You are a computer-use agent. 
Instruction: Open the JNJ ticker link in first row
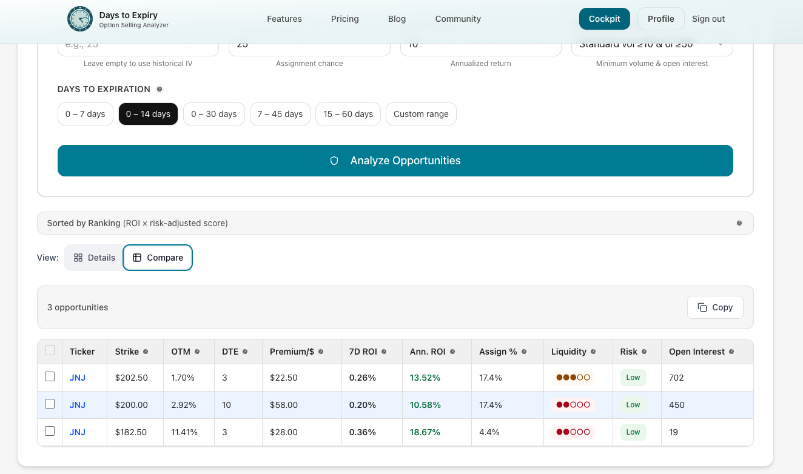point(77,377)
